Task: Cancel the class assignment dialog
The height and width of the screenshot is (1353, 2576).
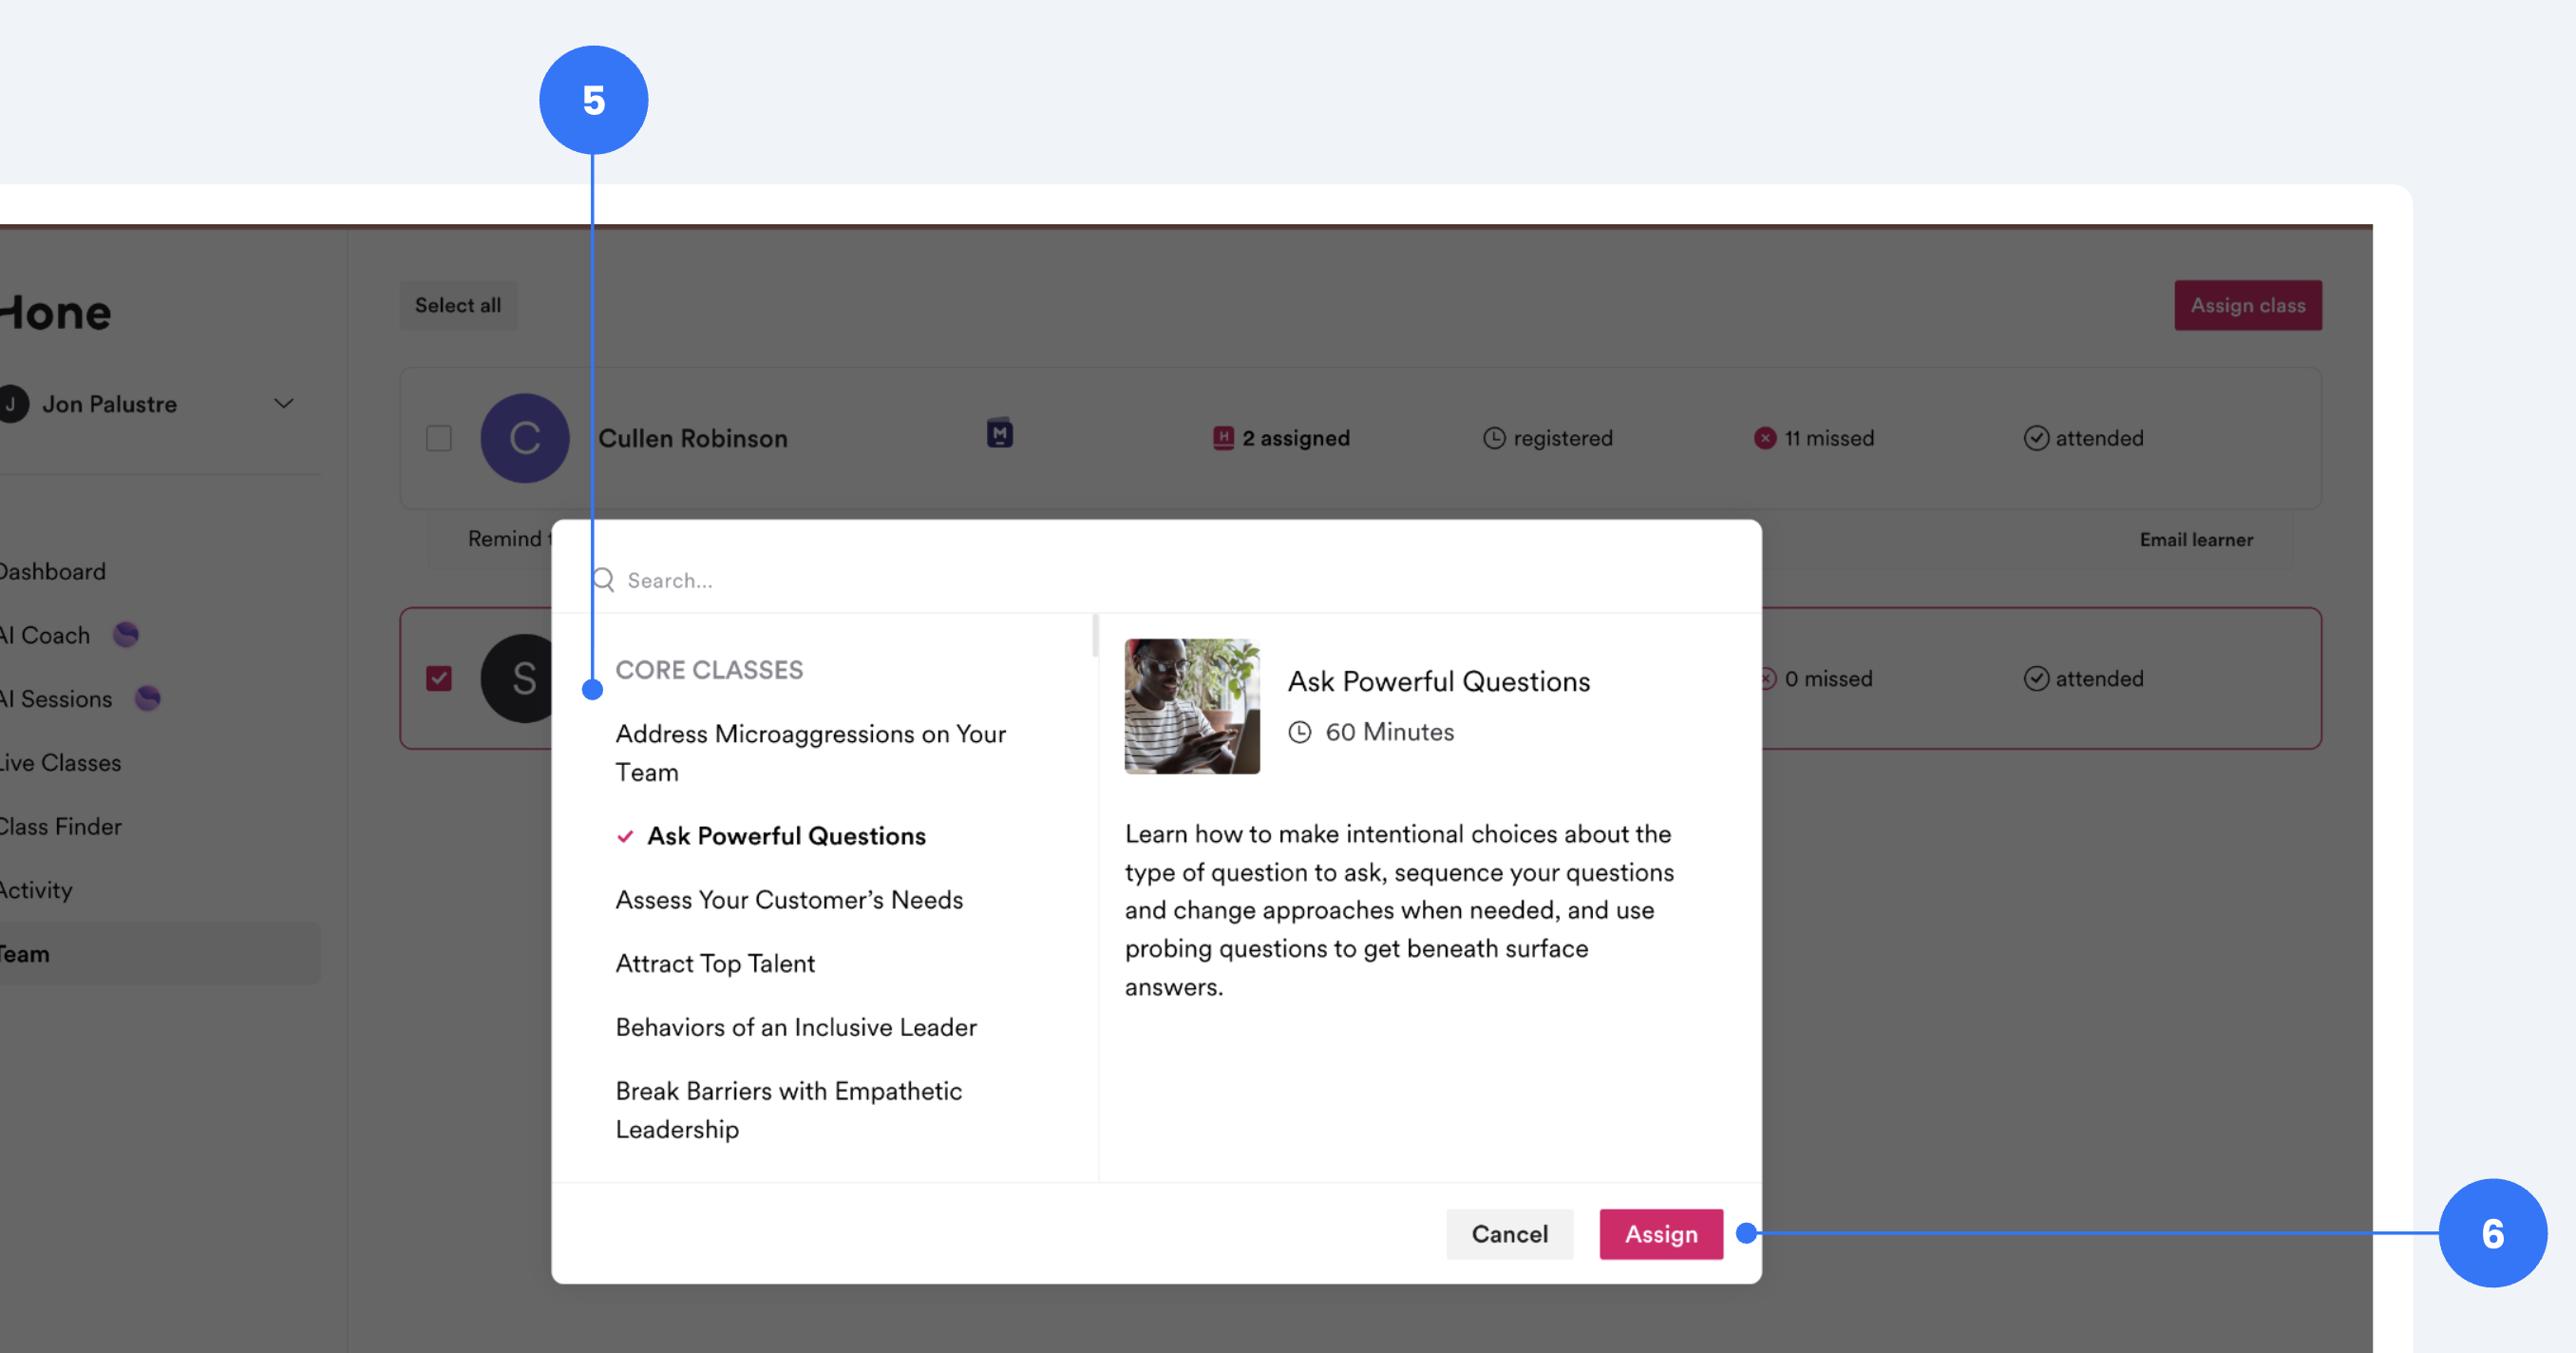Action: click(x=1508, y=1233)
